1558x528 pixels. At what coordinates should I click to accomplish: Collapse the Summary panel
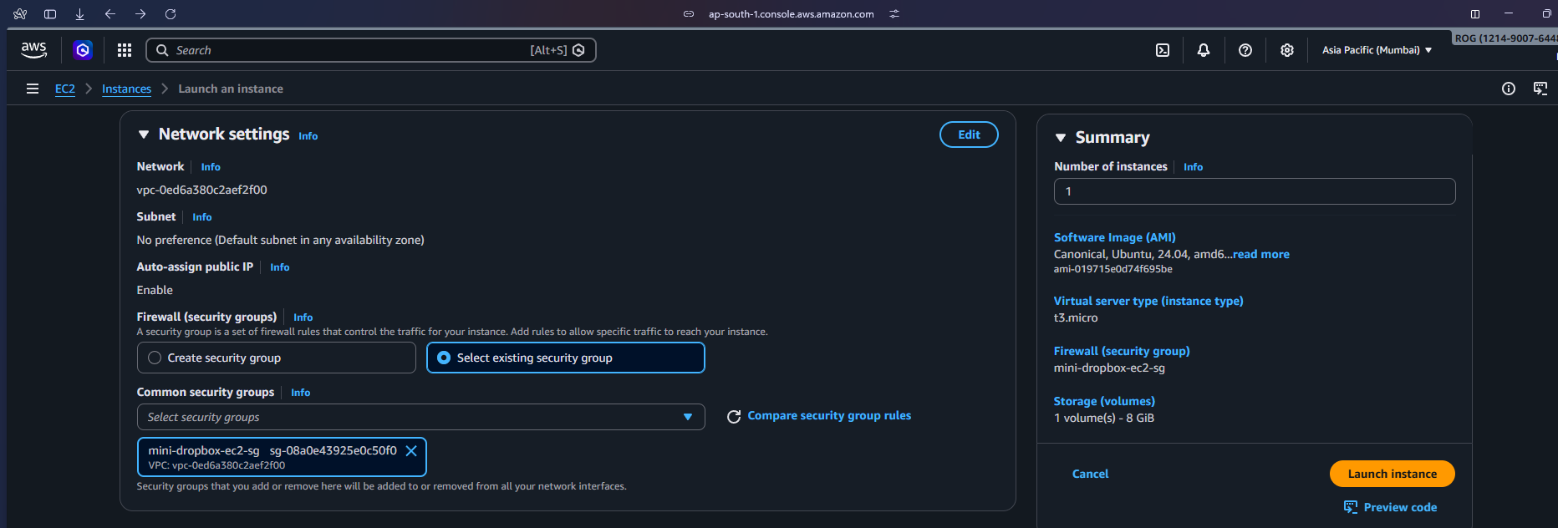(x=1061, y=138)
